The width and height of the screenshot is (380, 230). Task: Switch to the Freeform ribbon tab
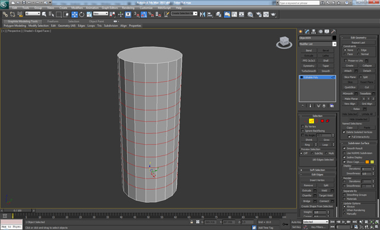[x=53, y=21]
